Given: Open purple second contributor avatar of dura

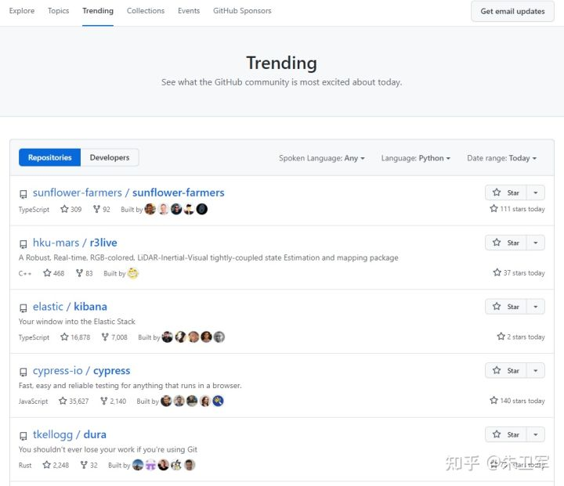Looking at the screenshot, I should pyautogui.click(x=150, y=465).
